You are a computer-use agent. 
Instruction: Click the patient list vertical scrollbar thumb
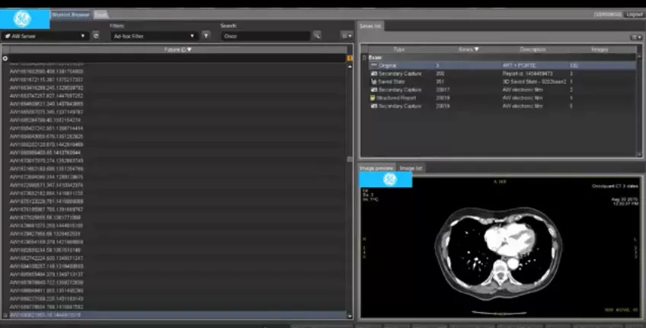point(350,159)
